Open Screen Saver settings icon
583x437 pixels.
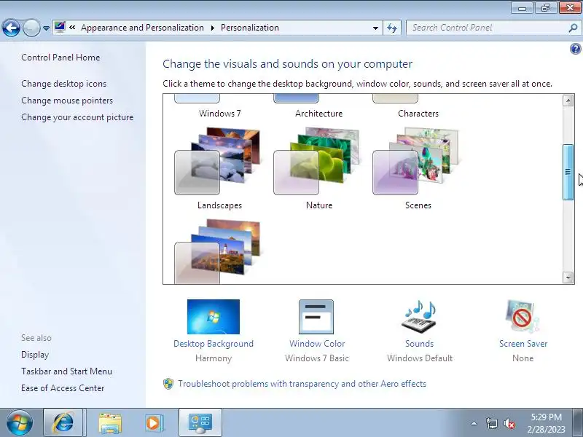523,317
